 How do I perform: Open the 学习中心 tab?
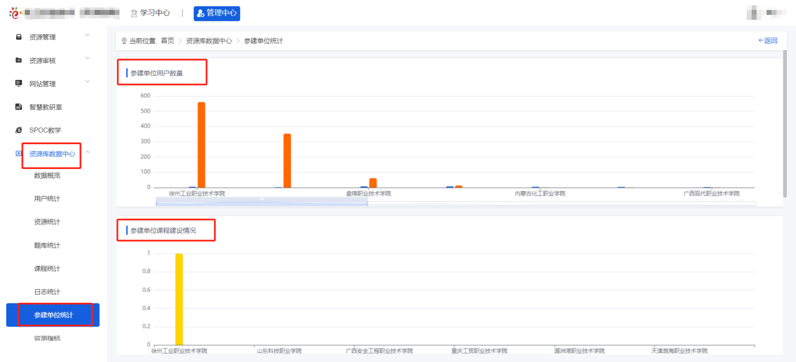(x=150, y=13)
